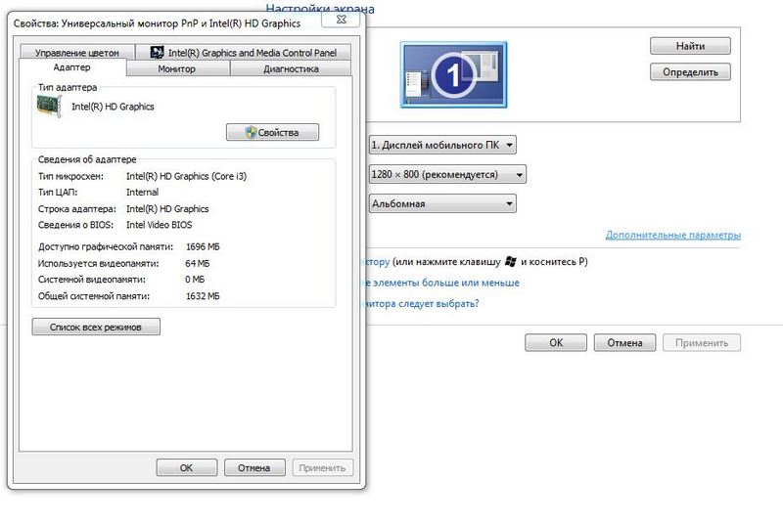Open the Диагностика tab

(290, 69)
